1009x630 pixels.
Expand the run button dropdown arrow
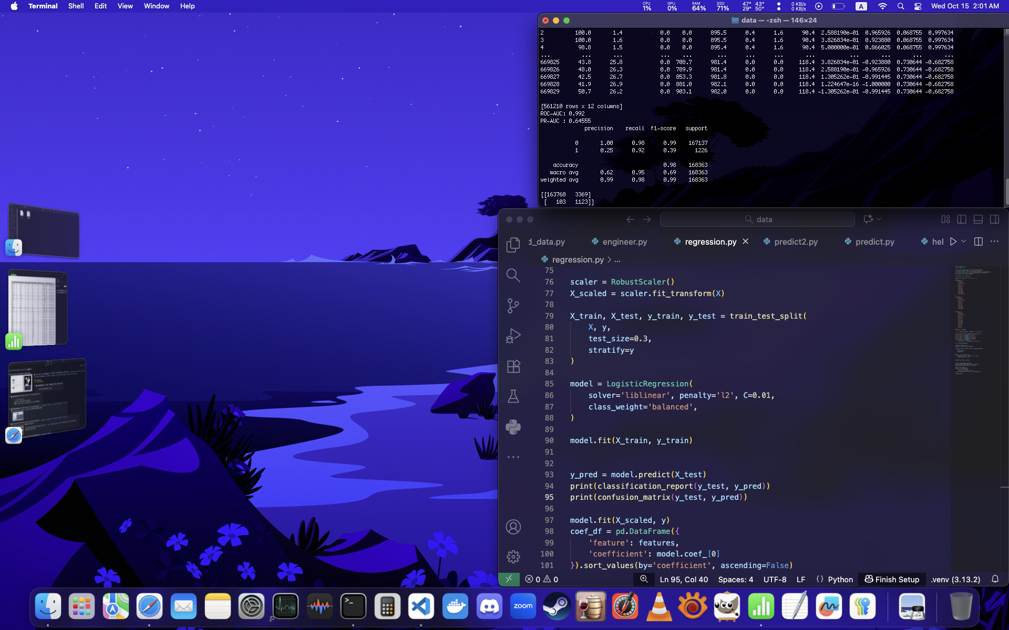tap(963, 241)
